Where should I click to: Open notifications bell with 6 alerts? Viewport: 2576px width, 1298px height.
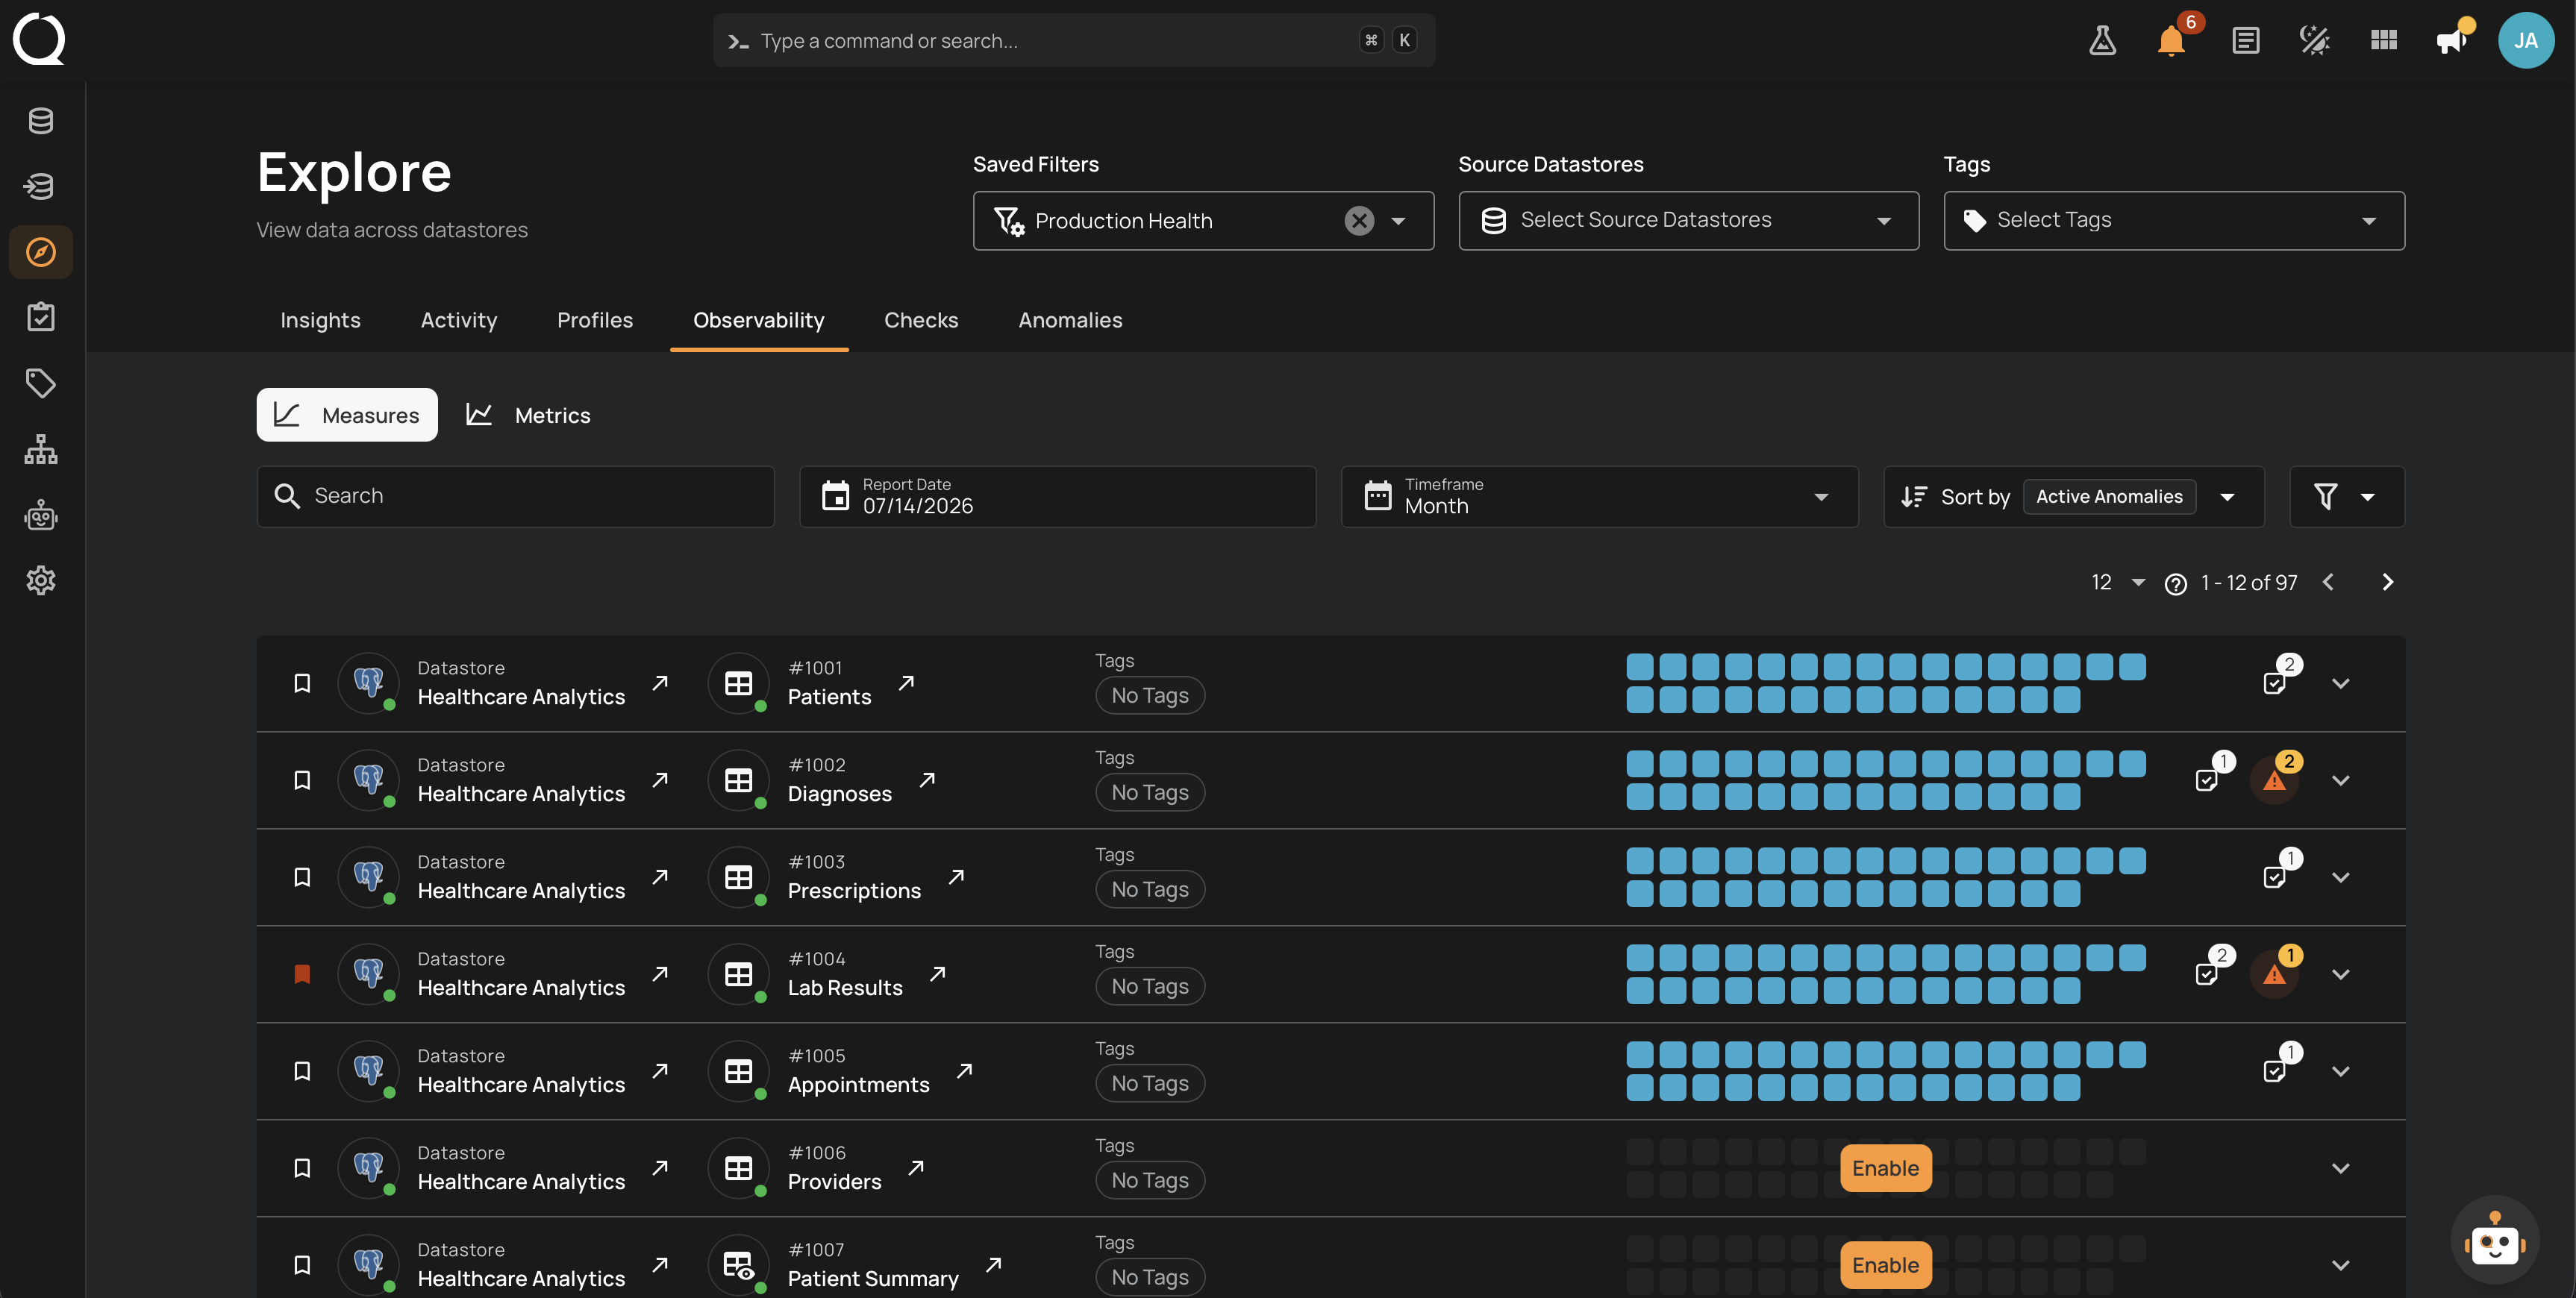click(2171, 40)
